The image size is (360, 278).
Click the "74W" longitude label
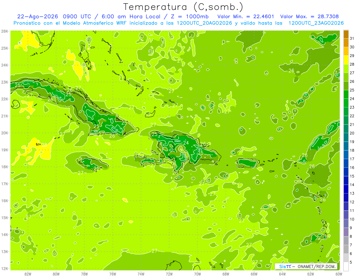coord(141,274)
